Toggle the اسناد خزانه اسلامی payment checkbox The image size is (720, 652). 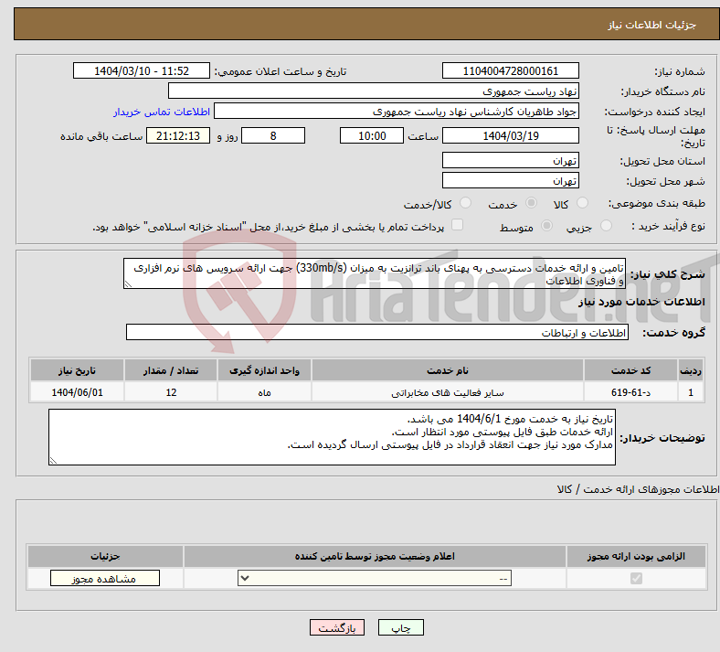pyautogui.click(x=458, y=225)
